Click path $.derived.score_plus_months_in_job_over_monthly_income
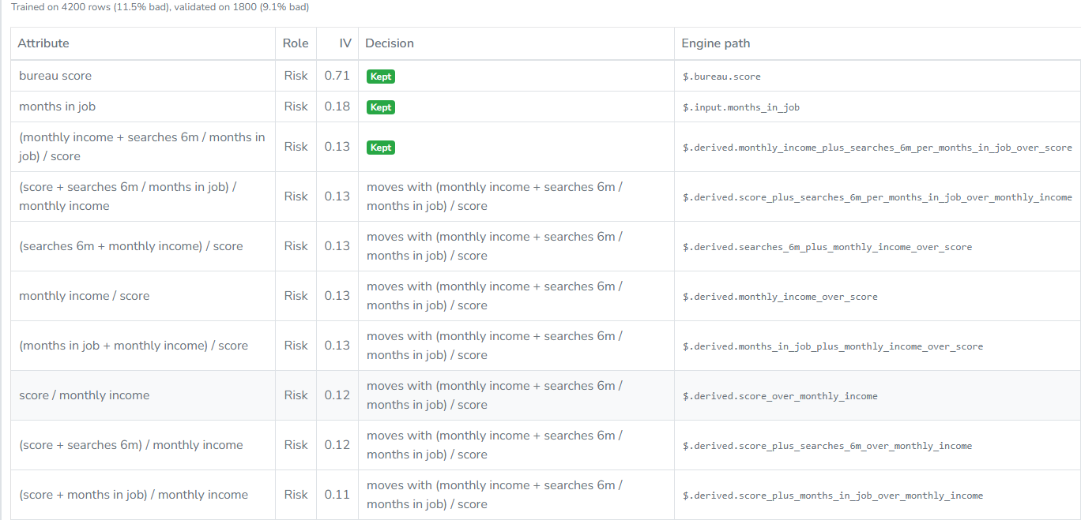 [x=833, y=496]
